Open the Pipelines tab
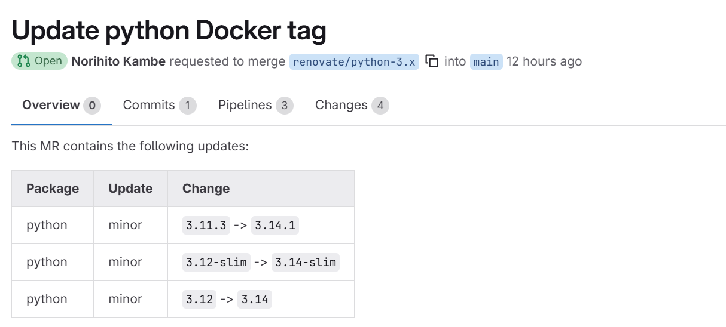Screen dimensions: 726x327 245,106
